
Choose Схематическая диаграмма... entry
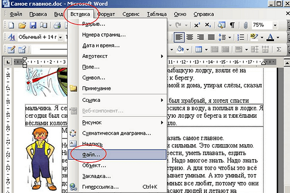[117, 133]
